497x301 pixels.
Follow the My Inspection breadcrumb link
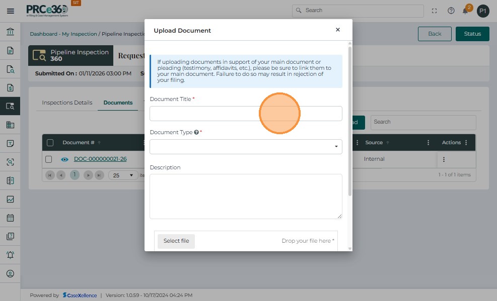click(79, 34)
